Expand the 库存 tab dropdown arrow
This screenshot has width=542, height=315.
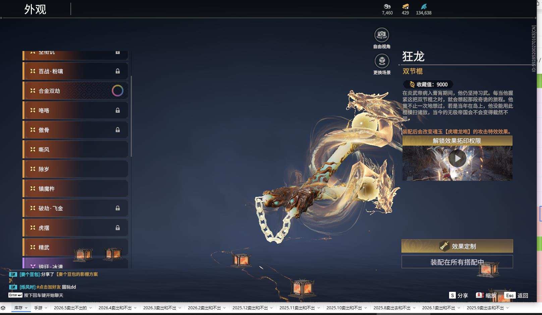pos(26,308)
